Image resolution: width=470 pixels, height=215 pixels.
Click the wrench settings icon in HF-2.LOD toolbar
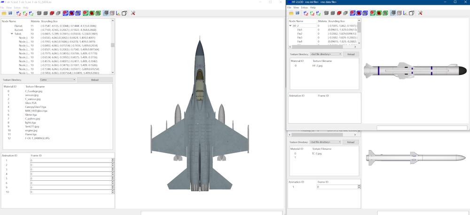(420, 13)
